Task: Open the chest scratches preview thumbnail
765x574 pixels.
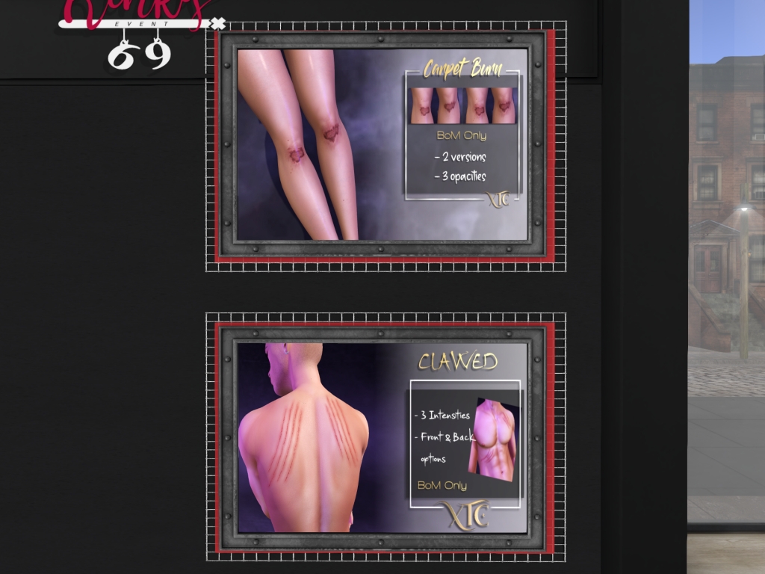Action: point(493,439)
